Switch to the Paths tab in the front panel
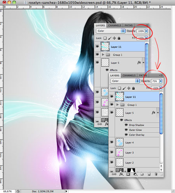Viewport: 175px width, 193px height. [143, 75]
